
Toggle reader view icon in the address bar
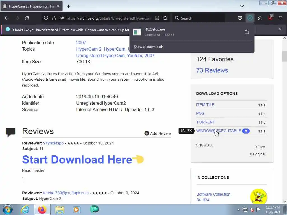[157, 18]
